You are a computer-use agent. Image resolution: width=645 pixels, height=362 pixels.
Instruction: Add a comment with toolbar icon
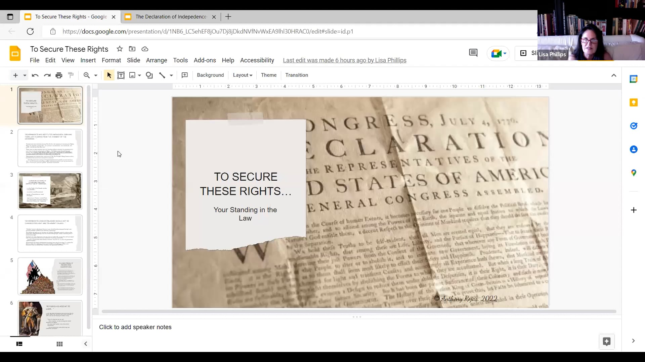(x=185, y=75)
